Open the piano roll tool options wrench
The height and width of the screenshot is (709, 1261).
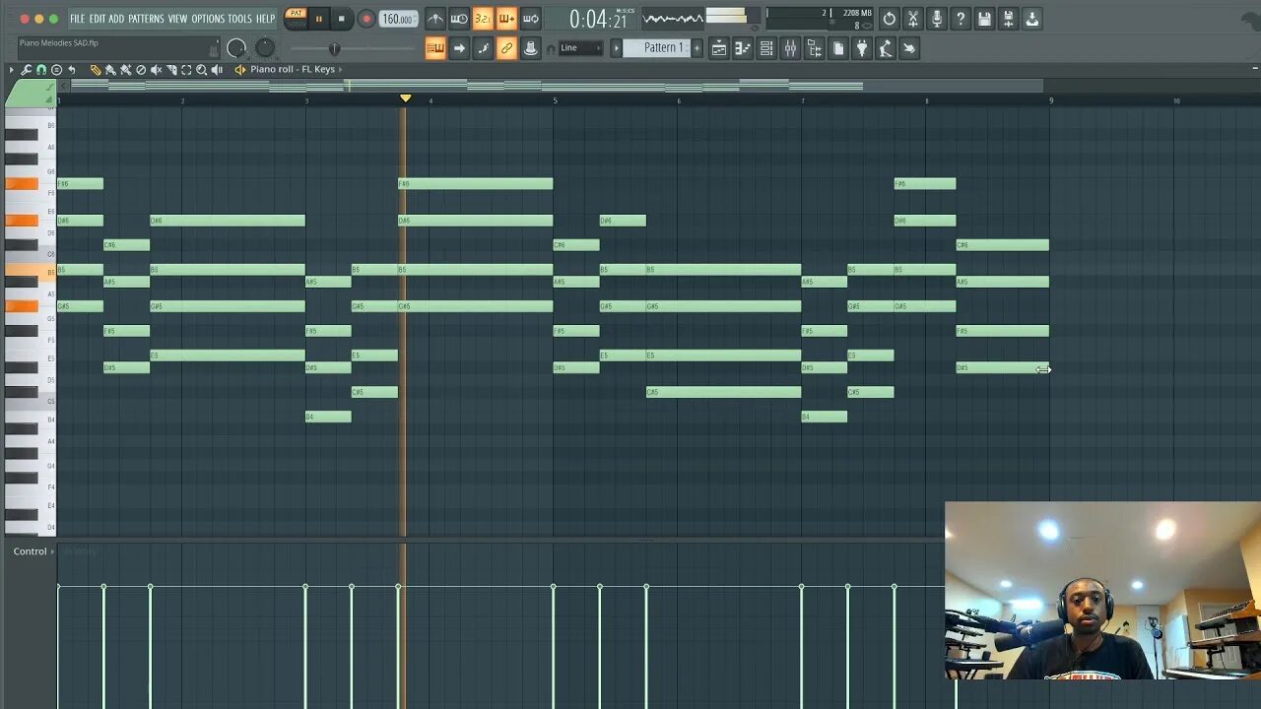click(x=27, y=70)
